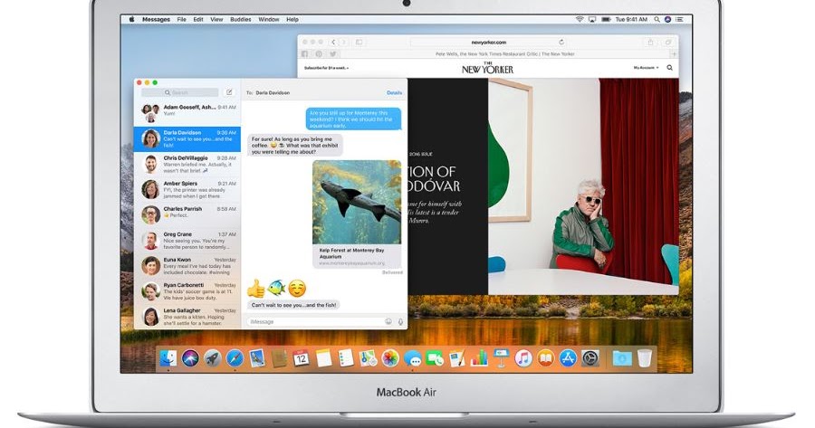Open the Subscribe for $1 a week link

click(326, 68)
